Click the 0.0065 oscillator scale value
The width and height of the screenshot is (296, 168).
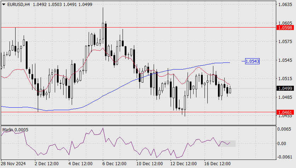click(x=284, y=129)
